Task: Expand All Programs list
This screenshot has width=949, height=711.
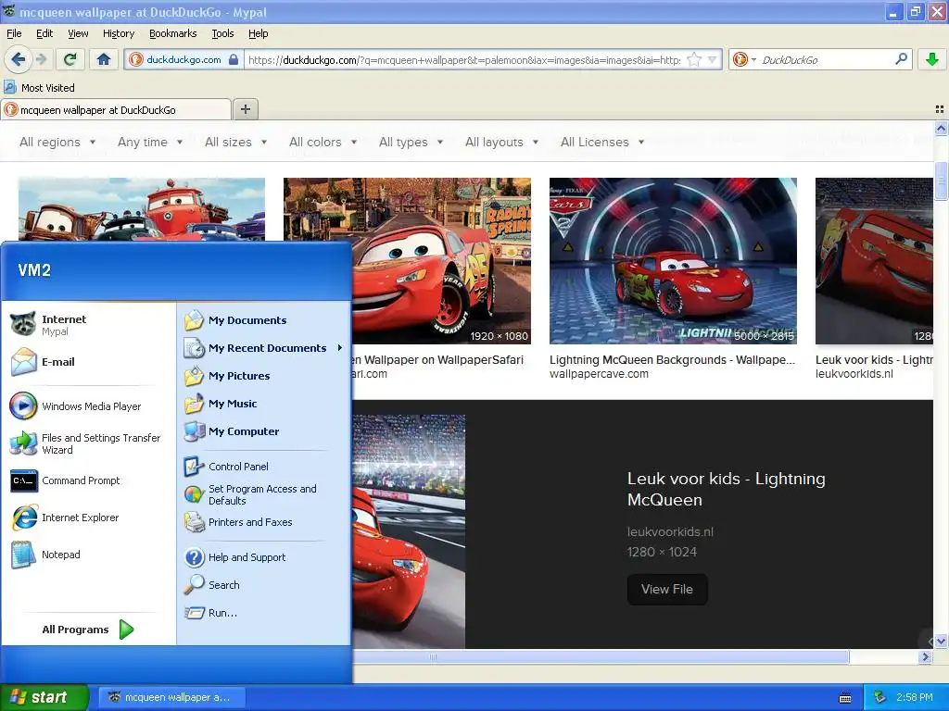Action: (x=88, y=630)
